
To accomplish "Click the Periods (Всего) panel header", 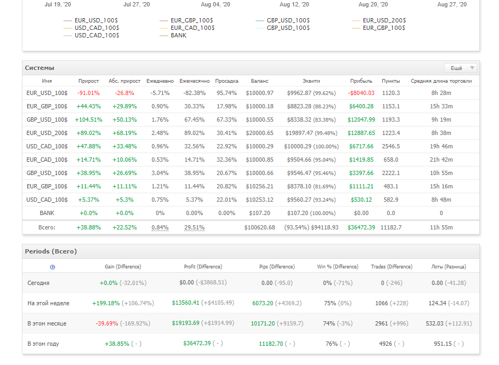I will click(51, 251).
